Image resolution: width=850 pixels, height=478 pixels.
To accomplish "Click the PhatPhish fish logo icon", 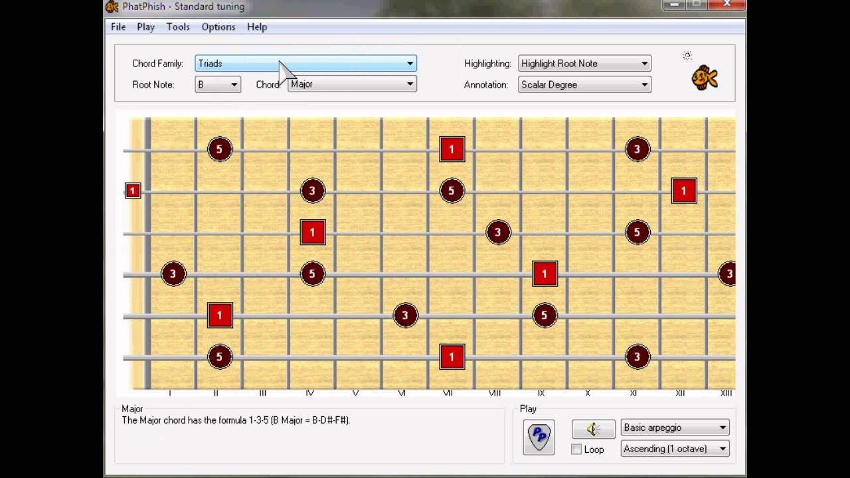I will pos(705,78).
